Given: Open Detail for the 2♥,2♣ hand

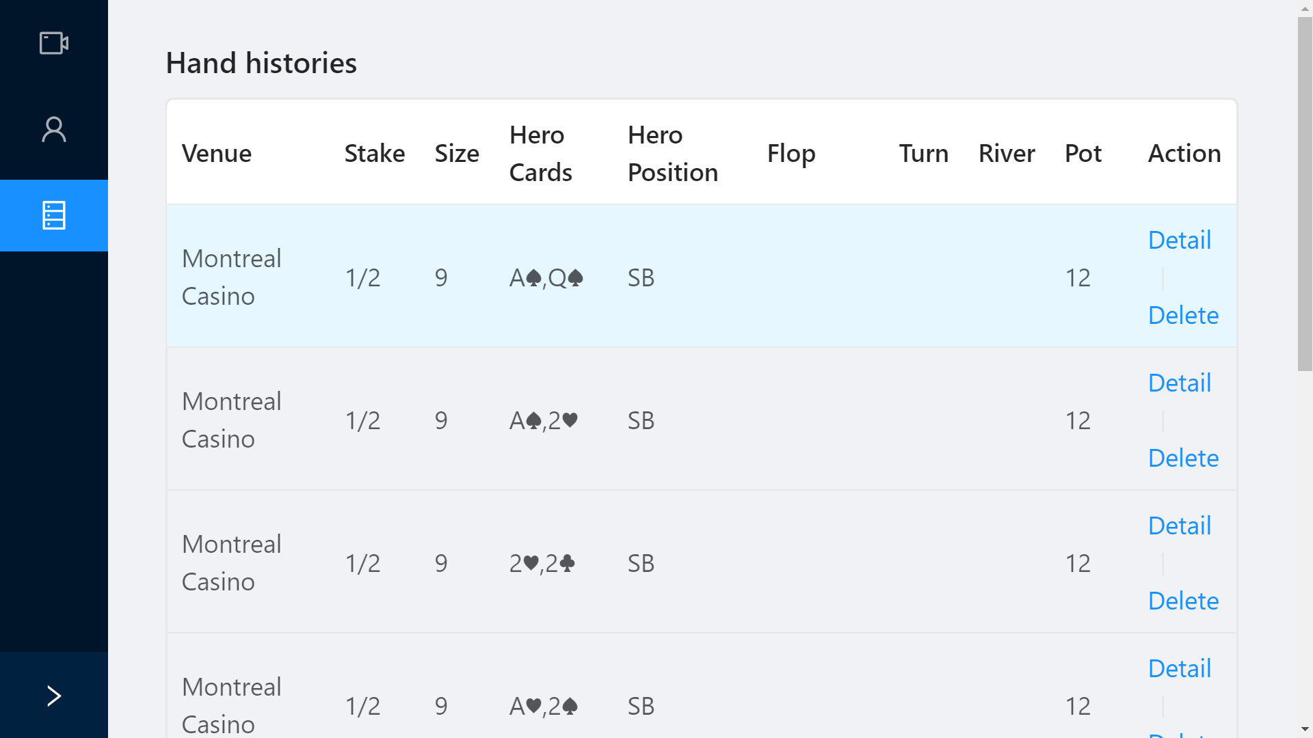Looking at the screenshot, I should 1179,525.
